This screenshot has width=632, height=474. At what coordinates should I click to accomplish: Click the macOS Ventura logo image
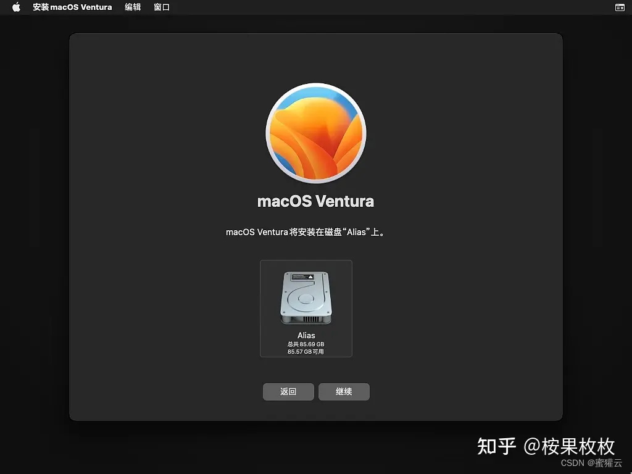point(316,133)
